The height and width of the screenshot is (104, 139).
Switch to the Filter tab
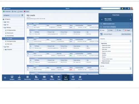120,30
